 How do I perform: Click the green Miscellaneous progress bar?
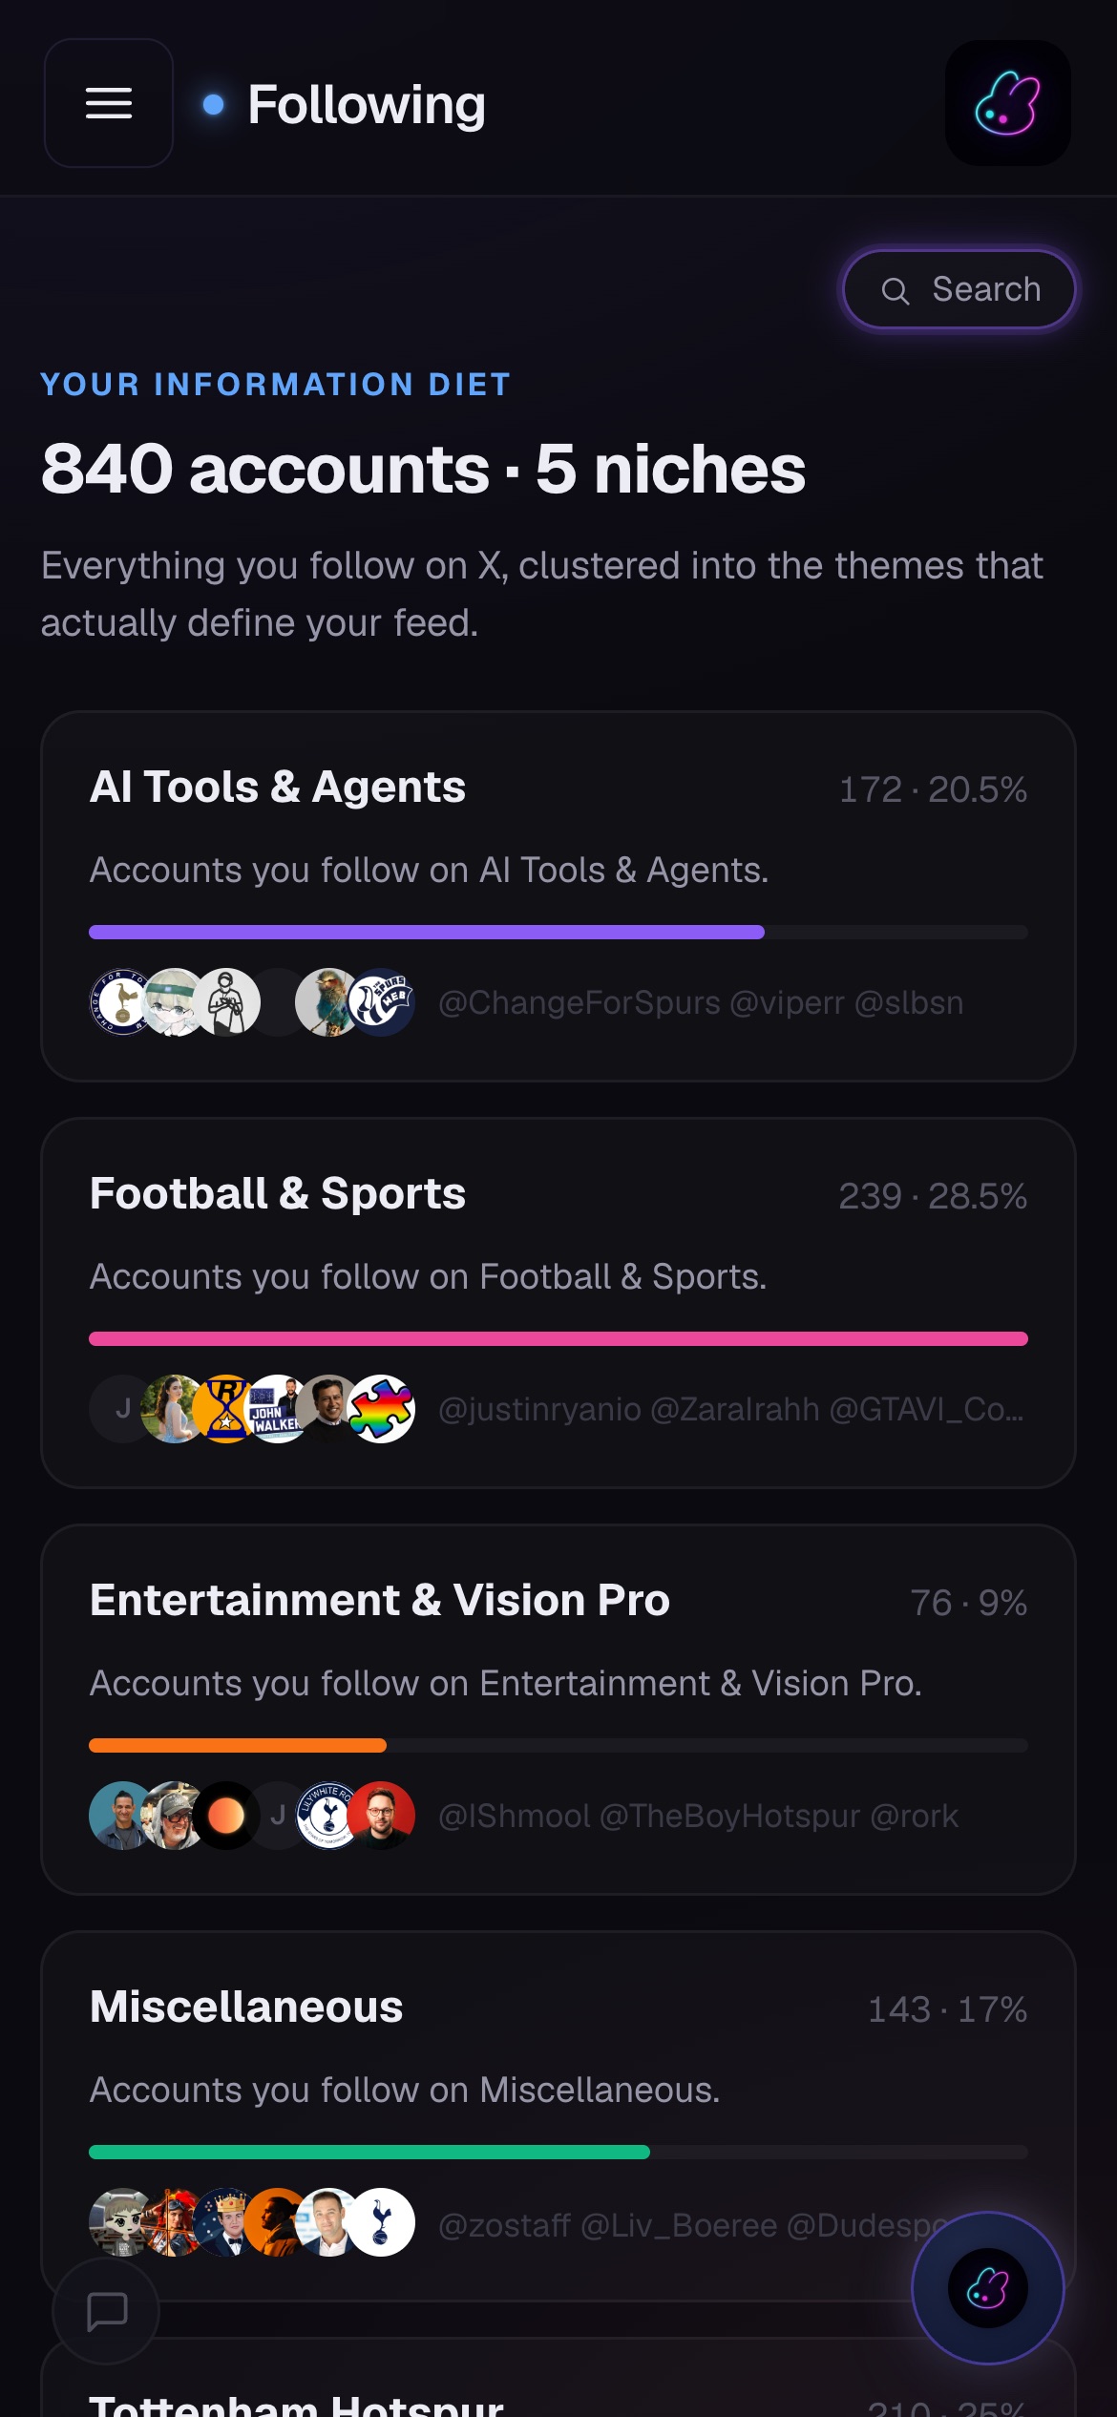(369, 2152)
